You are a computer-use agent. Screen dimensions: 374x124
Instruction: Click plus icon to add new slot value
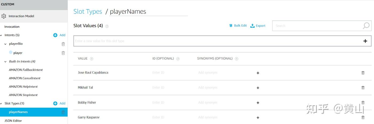point(365,41)
